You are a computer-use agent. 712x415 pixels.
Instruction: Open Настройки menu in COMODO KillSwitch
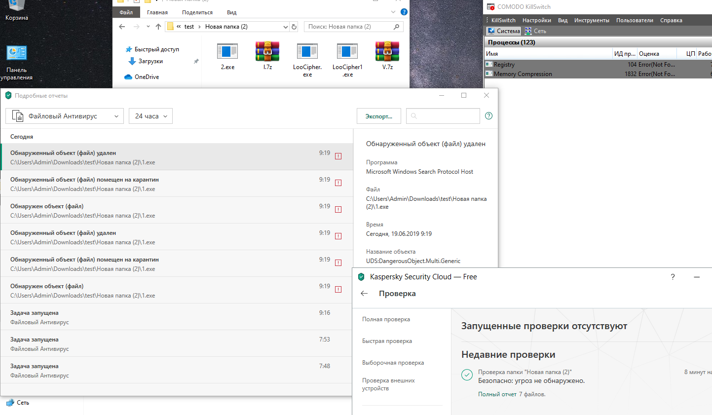[537, 20]
